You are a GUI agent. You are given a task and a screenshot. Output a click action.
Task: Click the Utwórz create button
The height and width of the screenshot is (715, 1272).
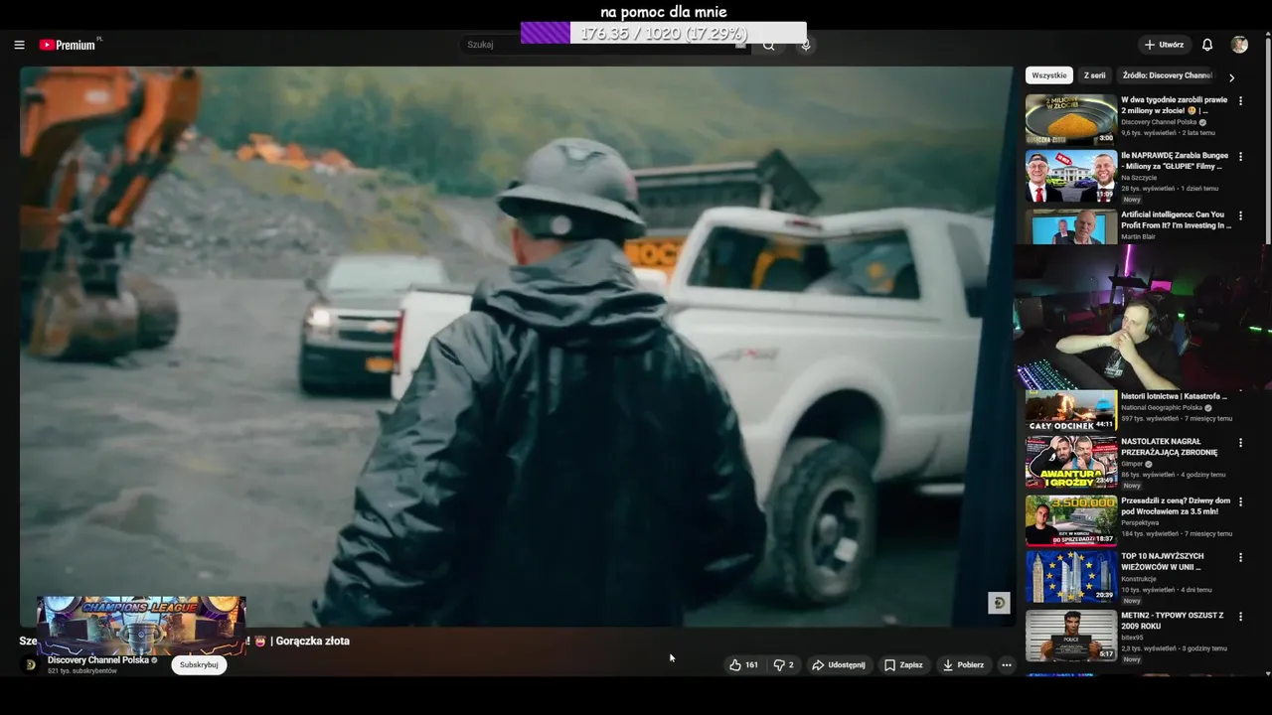(x=1164, y=45)
